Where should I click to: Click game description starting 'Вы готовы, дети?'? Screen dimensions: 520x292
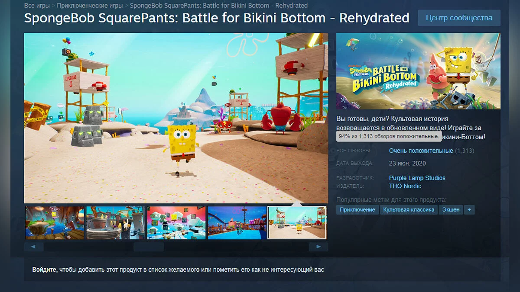click(x=411, y=128)
